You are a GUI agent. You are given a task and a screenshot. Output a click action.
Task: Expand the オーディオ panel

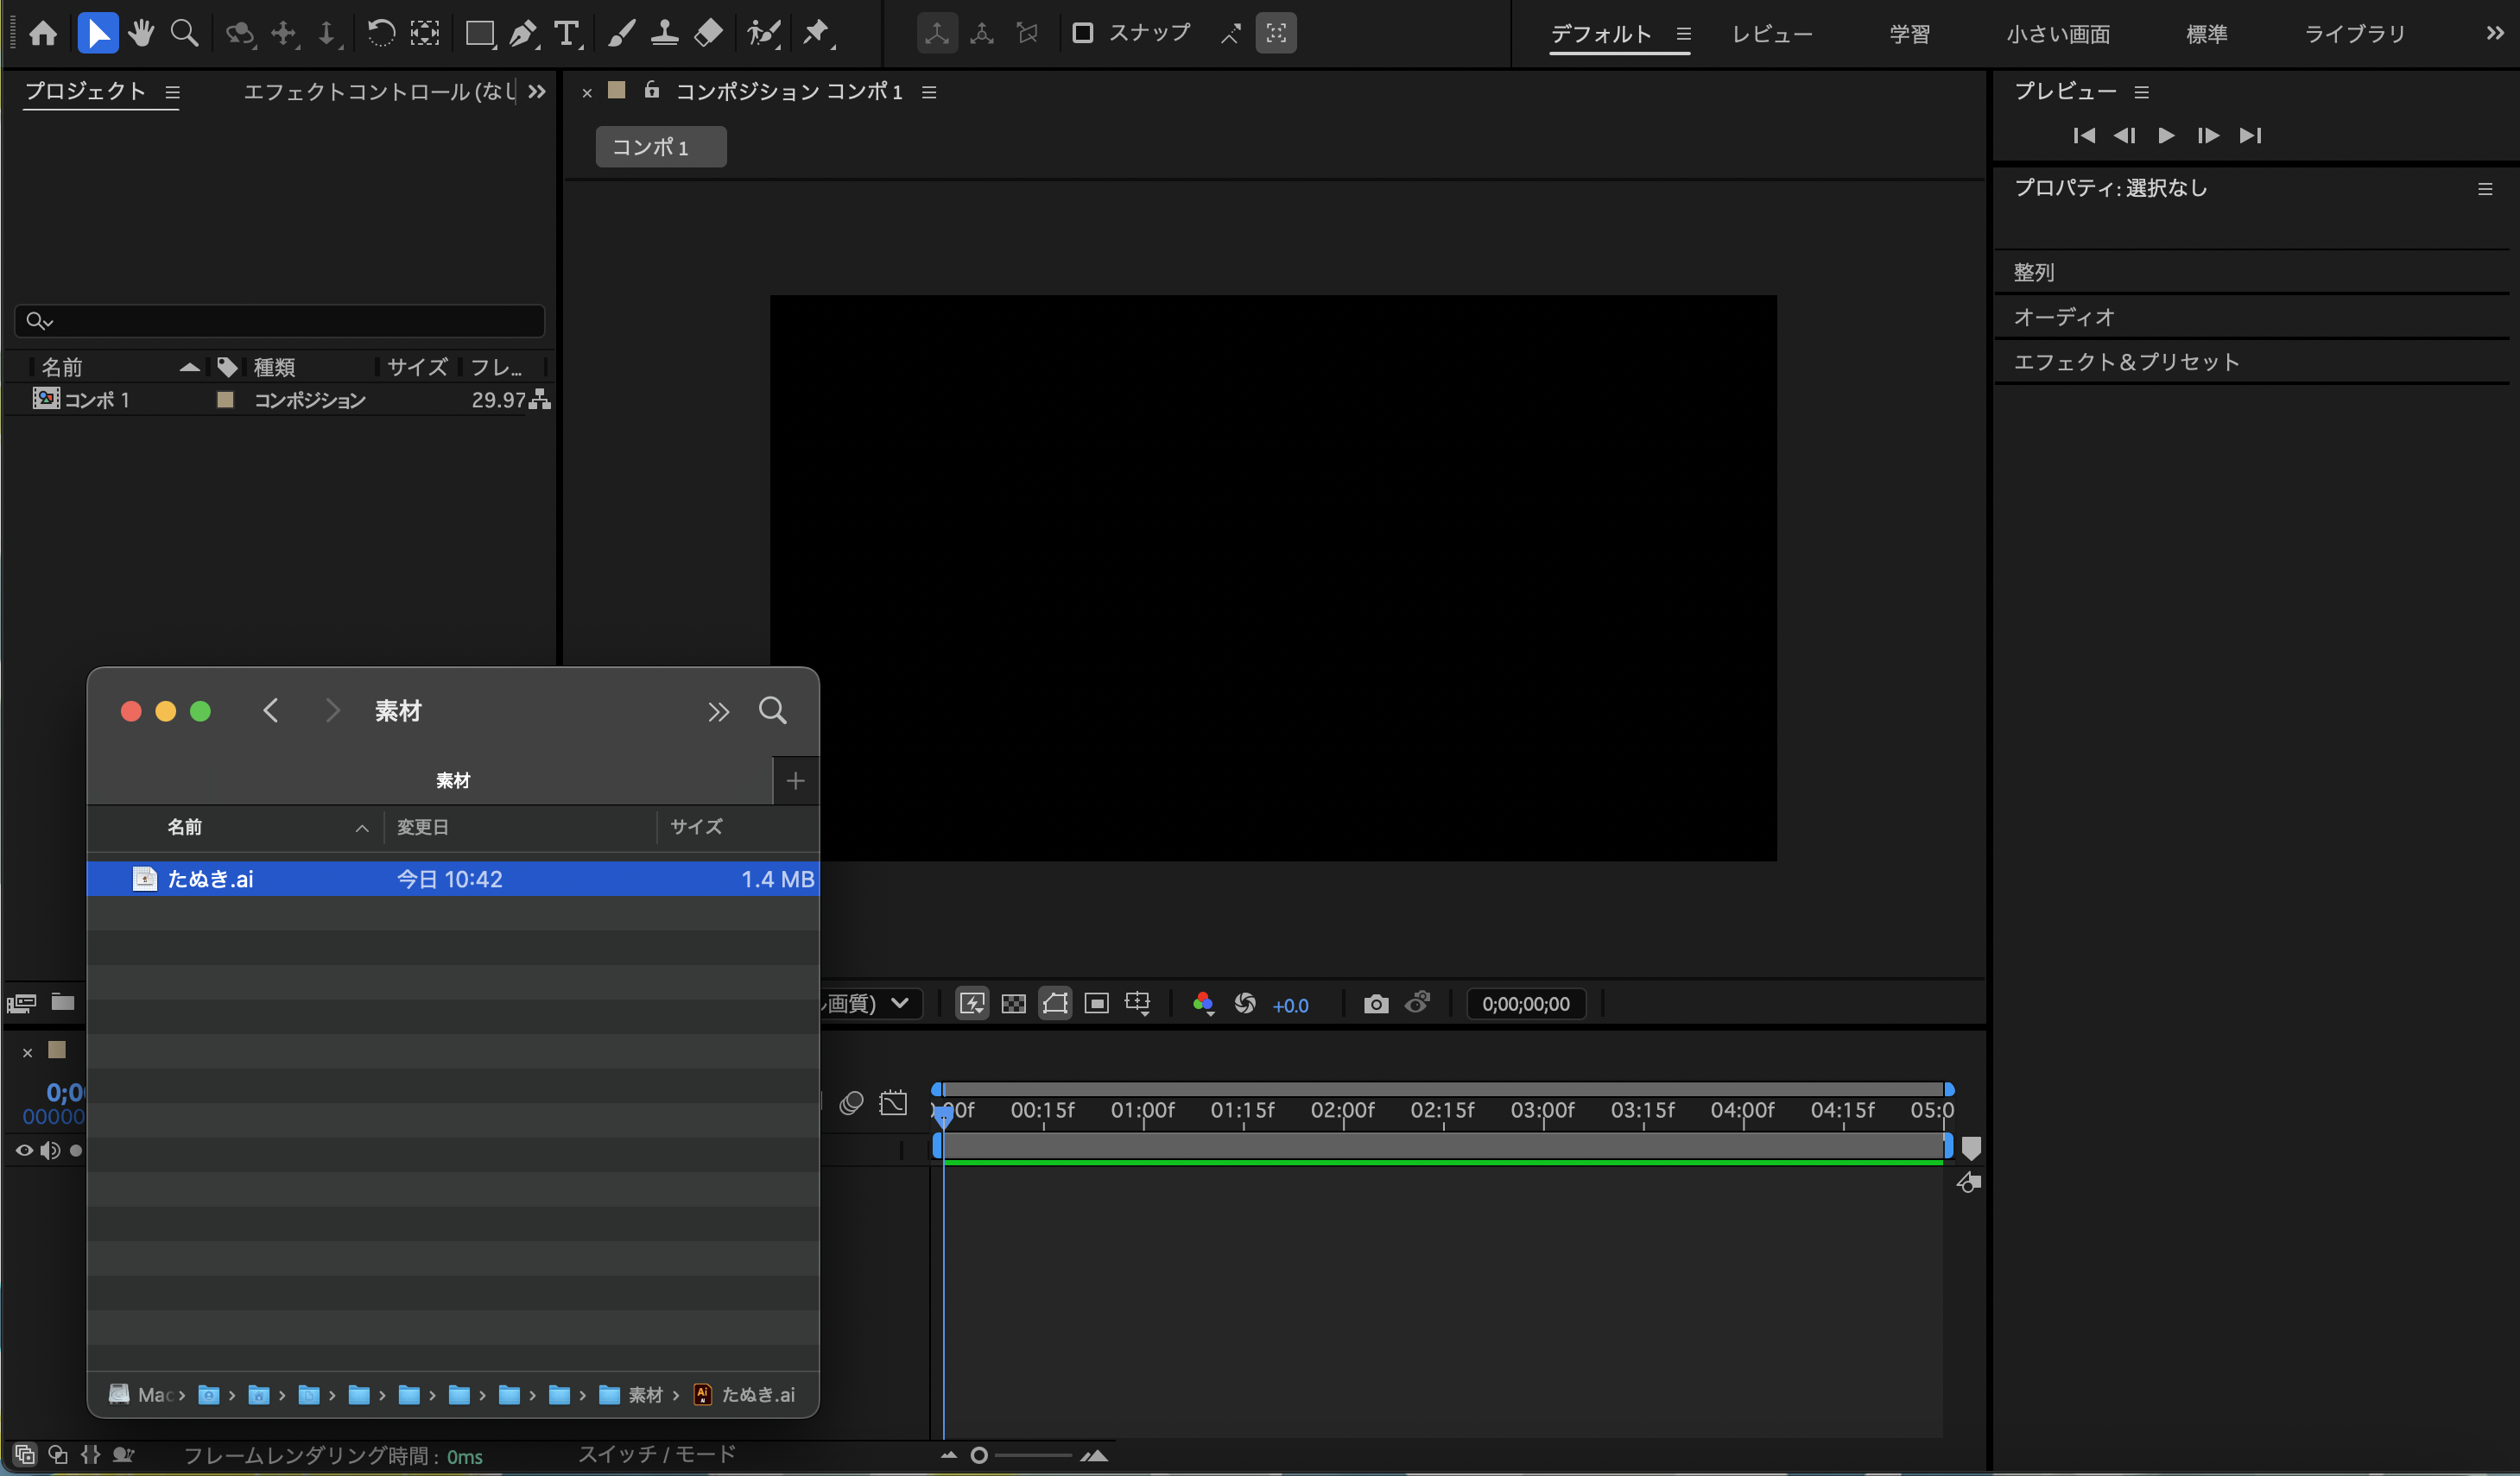tap(2063, 317)
